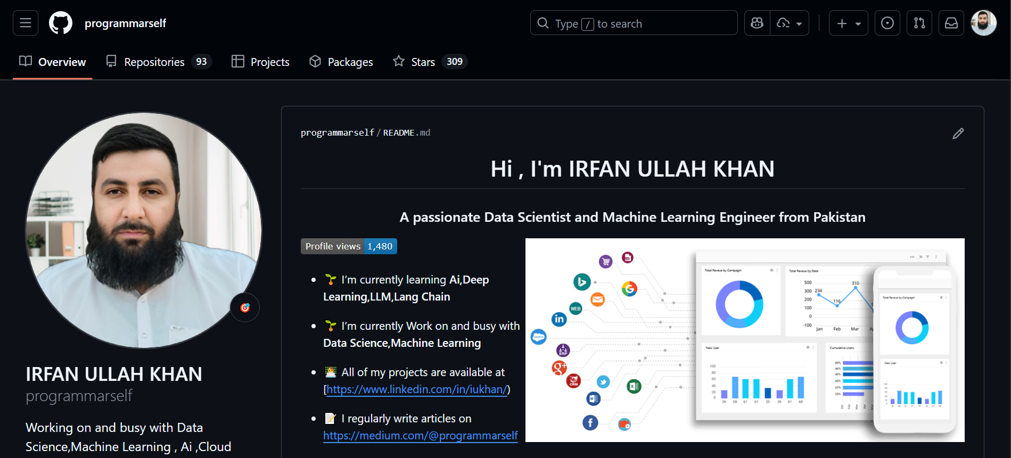The image size is (1011, 458).
Task: Open the notifications inbox icon
Action: click(x=951, y=23)
